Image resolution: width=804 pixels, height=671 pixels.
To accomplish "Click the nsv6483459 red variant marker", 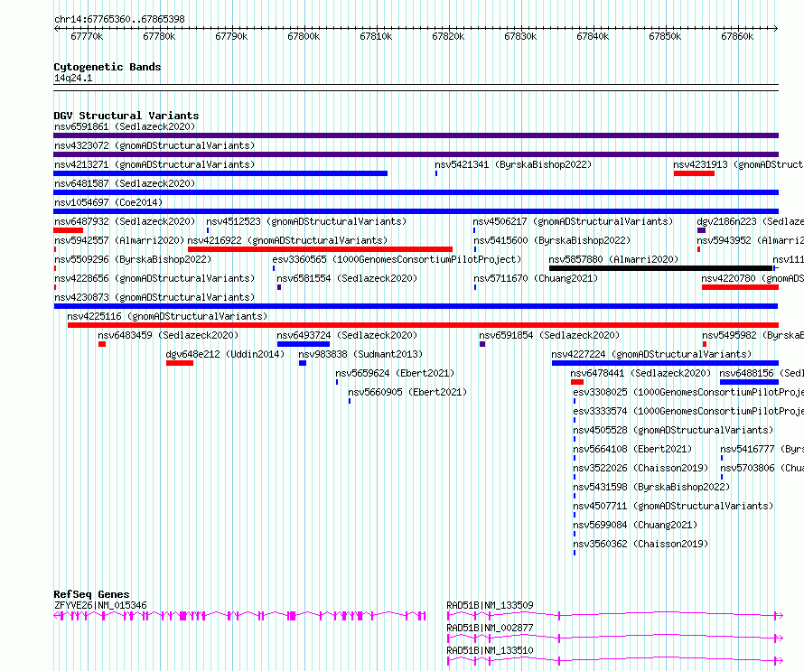I will (x=102, y=344).
